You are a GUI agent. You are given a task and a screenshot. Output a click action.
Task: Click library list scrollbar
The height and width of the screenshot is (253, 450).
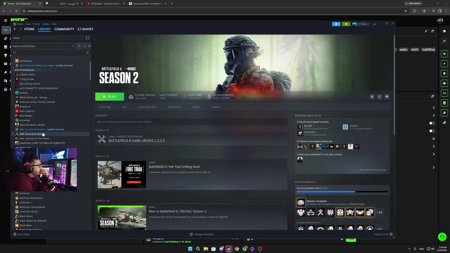pyautogui.click(x=90, y=71)
